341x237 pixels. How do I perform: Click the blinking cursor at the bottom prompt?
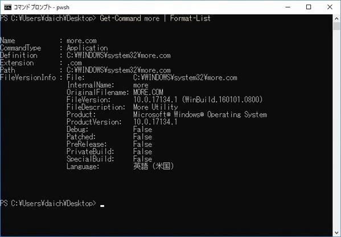coord(102,206)
